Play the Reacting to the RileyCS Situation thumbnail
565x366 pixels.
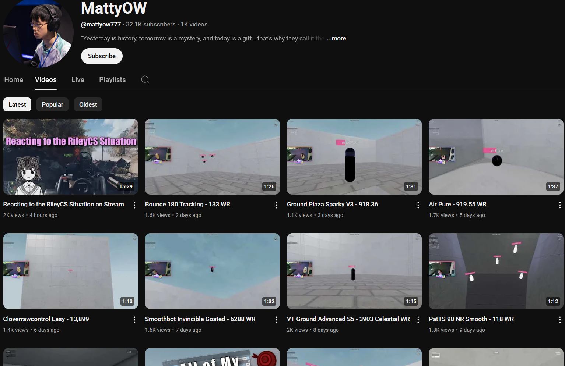[x=71, y=157]
